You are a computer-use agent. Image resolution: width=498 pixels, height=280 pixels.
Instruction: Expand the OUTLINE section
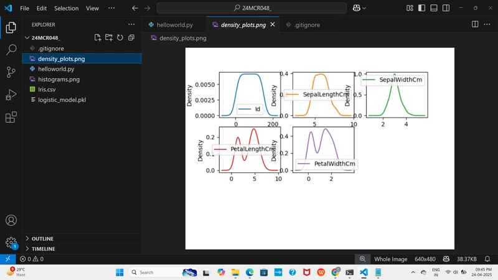42,239
